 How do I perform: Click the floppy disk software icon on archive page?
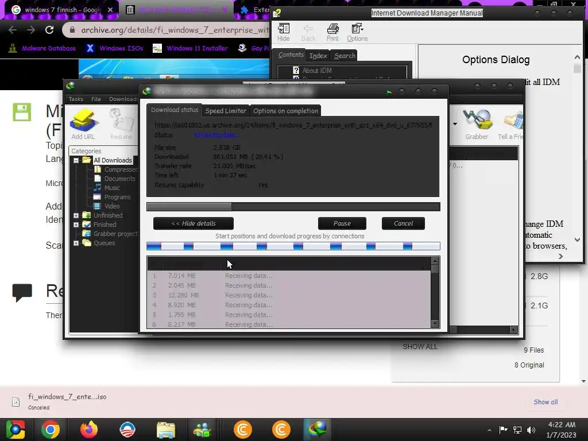coord(22,112)
